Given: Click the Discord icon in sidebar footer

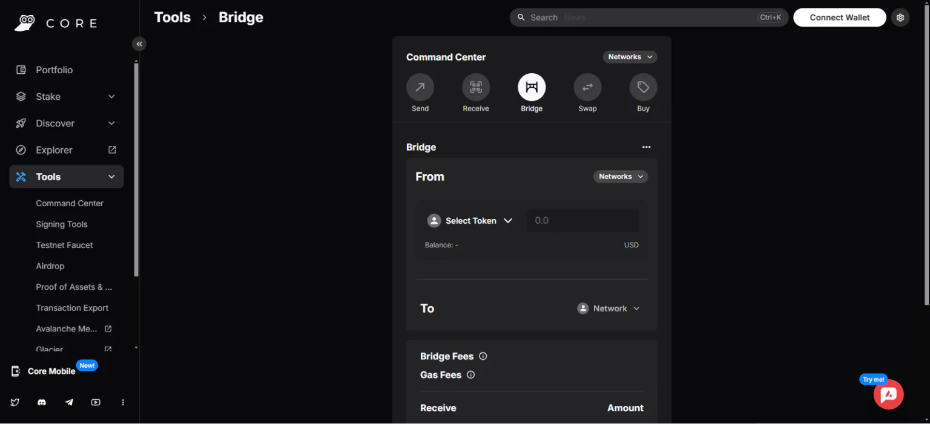Looking at the screenshot, I should 42,402.
